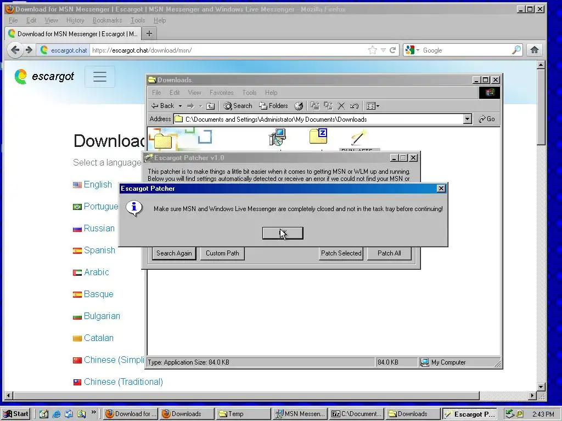Click Delete icon in Downloads toolbar
The width and height of the screenshot is (562, 421).
click(341, 106)
